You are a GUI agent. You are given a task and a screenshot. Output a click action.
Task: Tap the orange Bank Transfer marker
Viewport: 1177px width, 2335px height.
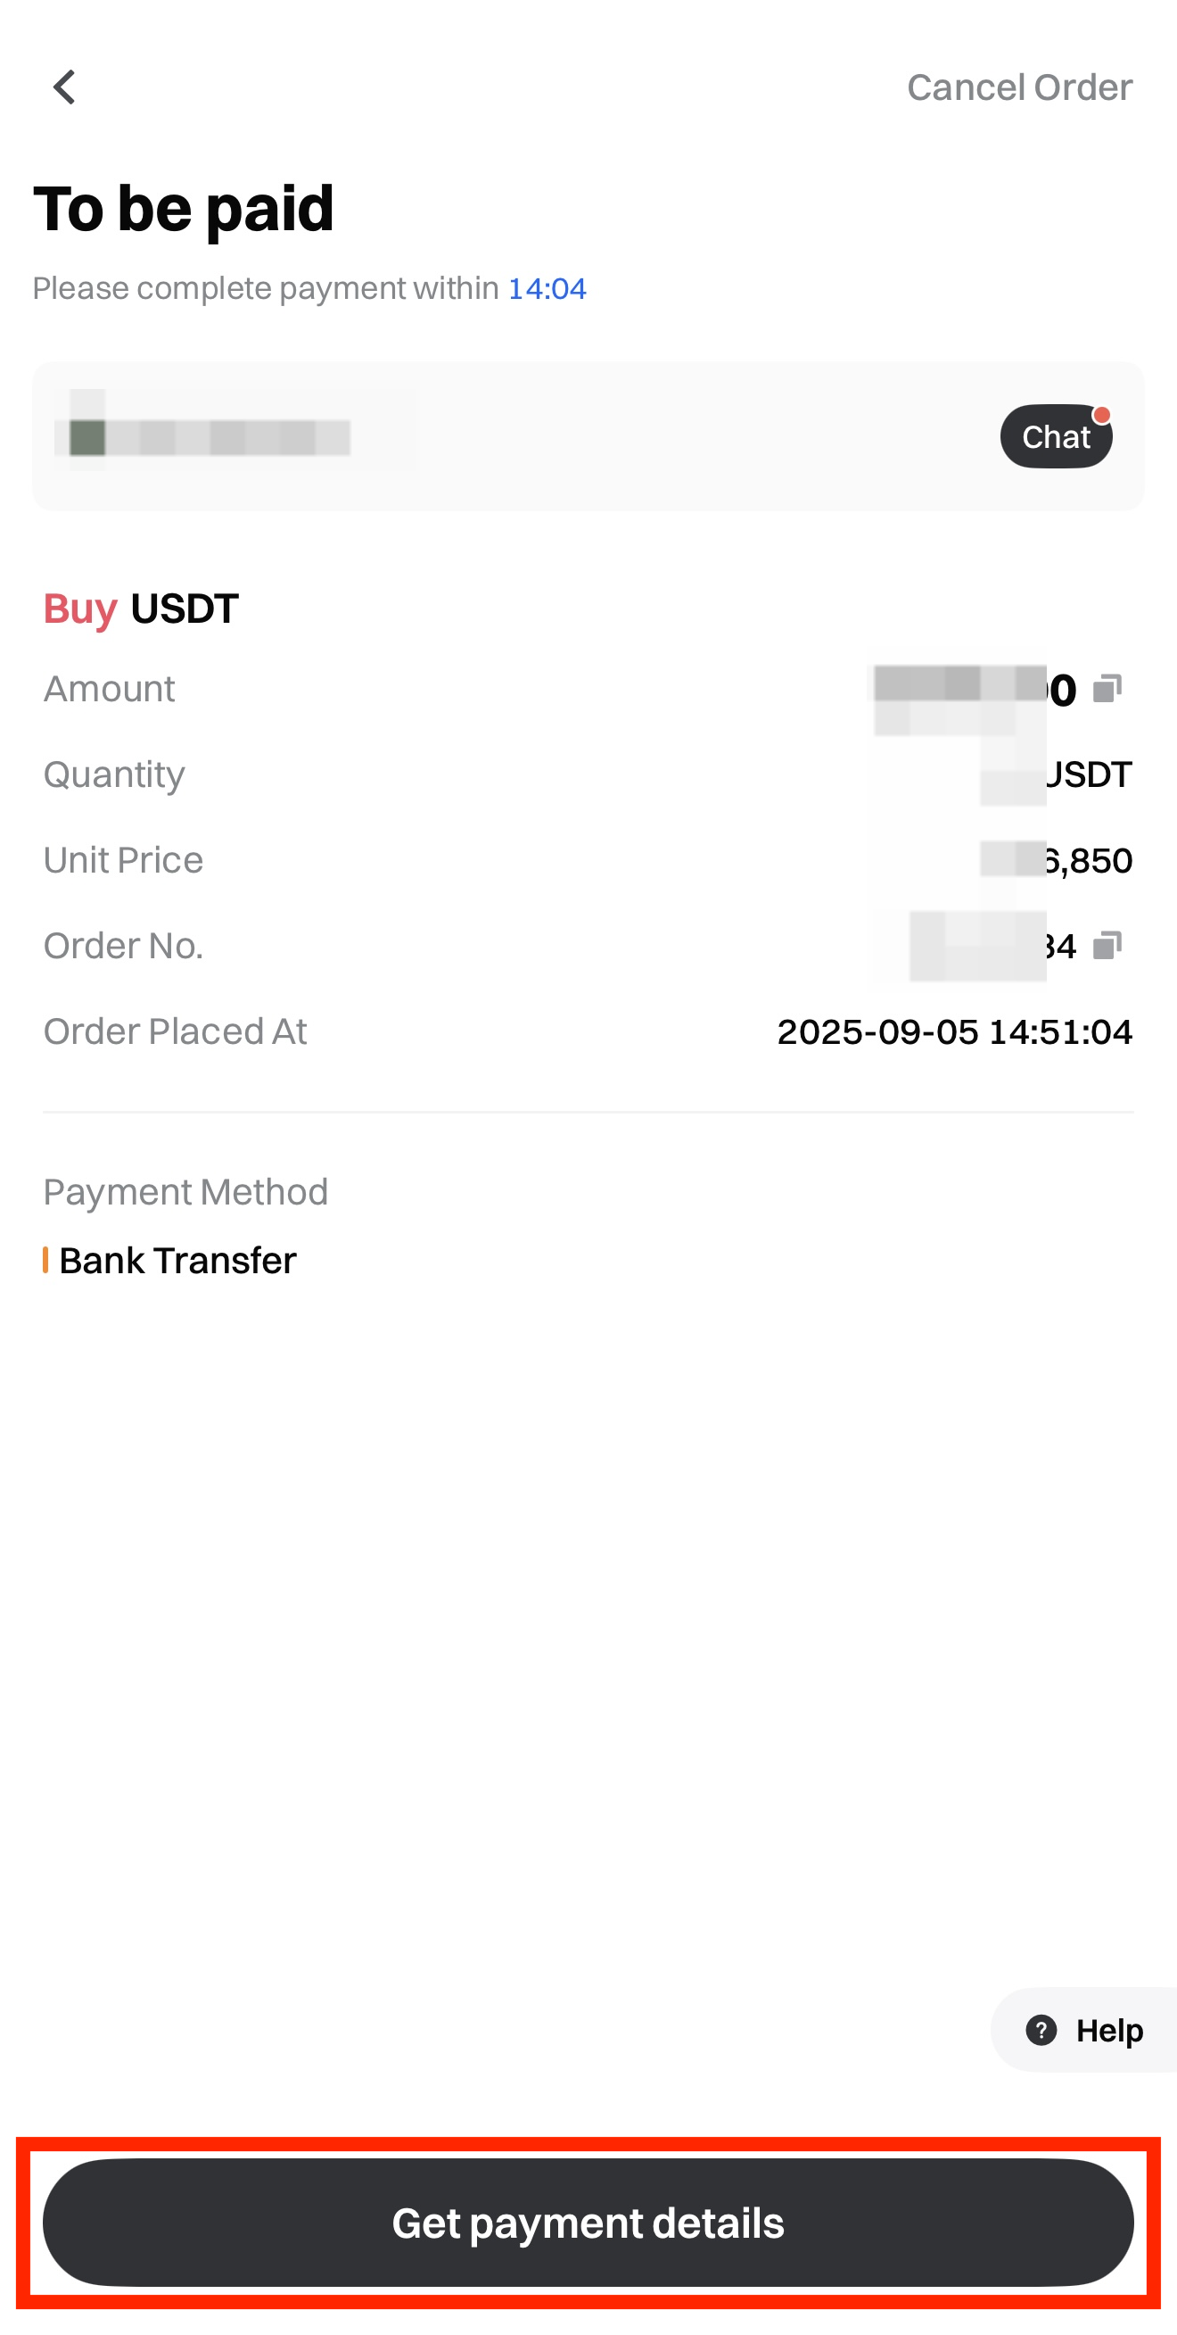coord(45,1260)
